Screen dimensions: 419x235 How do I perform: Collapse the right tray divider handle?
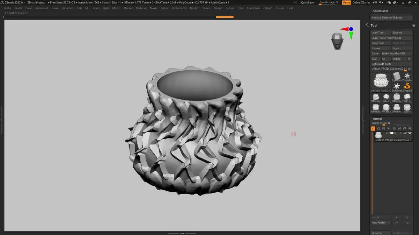pyautogui.click(x=363, y=119)
